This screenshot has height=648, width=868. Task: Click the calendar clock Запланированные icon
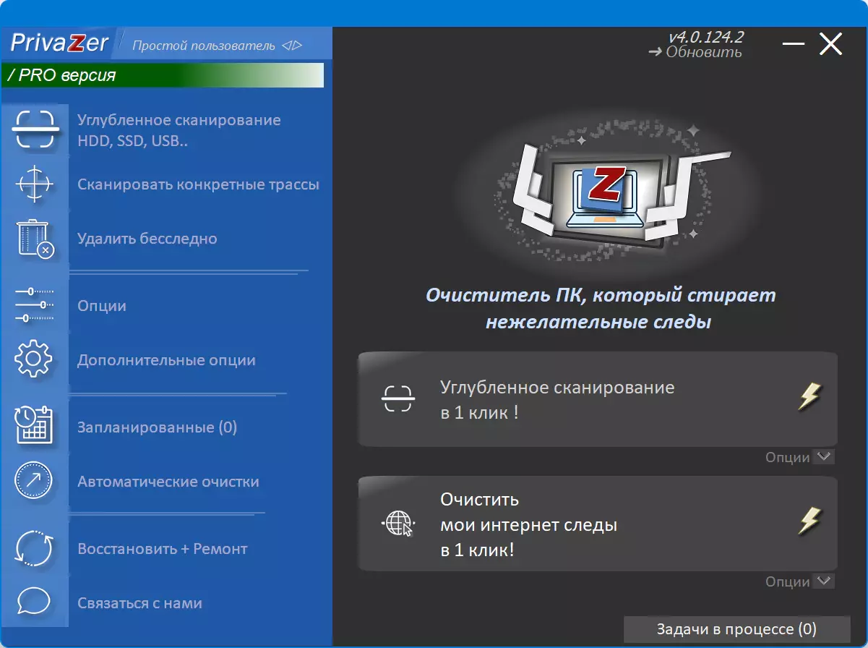(x=34, y=427)
